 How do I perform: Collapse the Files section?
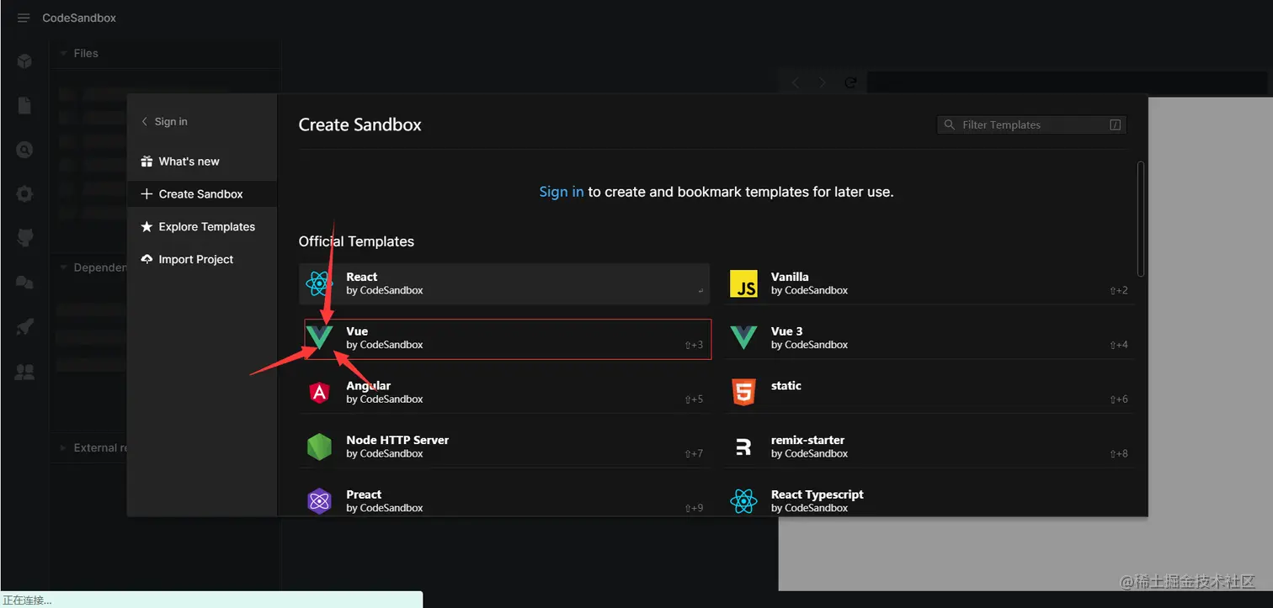64,53
